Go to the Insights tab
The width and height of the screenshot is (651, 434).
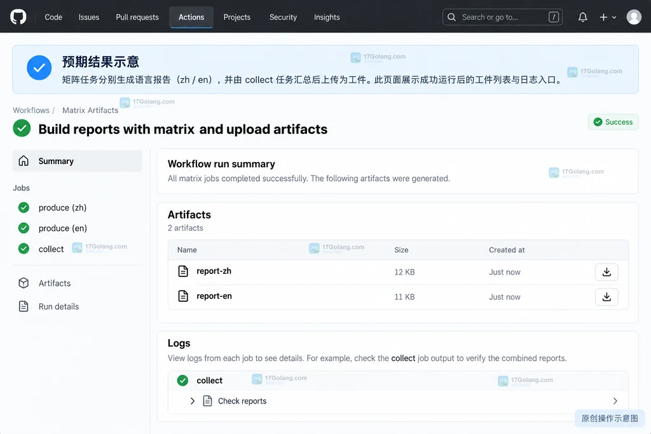[327, 17]
